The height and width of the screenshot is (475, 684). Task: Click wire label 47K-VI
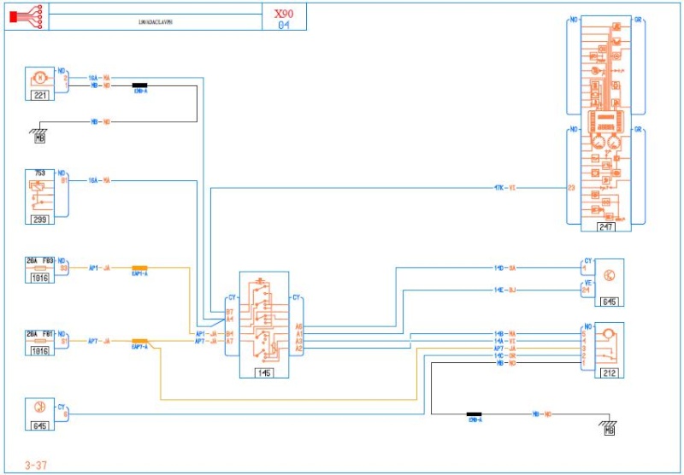(x=504, y=188)
